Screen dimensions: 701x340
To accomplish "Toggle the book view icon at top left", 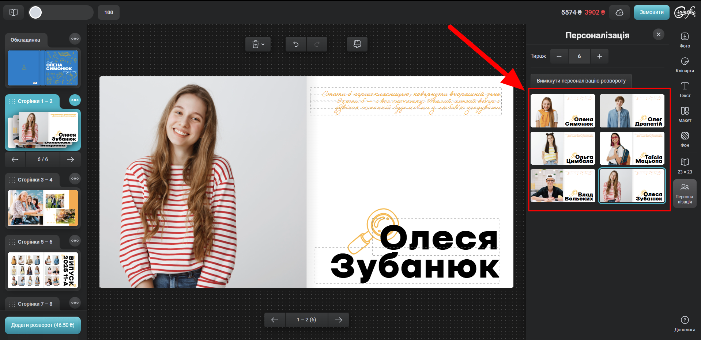I will (14, 12).
